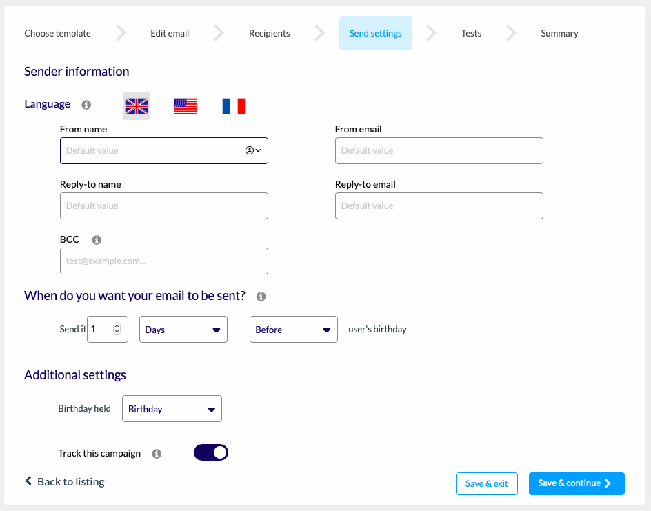Go Back to listing link
The image size is (651, 511).
[x=65, y=481]
